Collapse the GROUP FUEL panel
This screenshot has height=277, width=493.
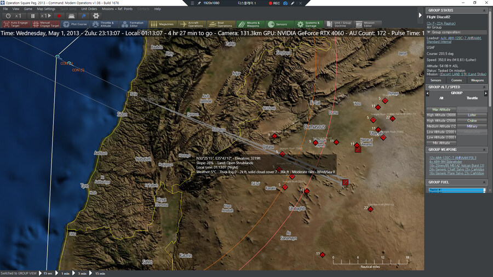pyautogui.click(x=484, y=182)
